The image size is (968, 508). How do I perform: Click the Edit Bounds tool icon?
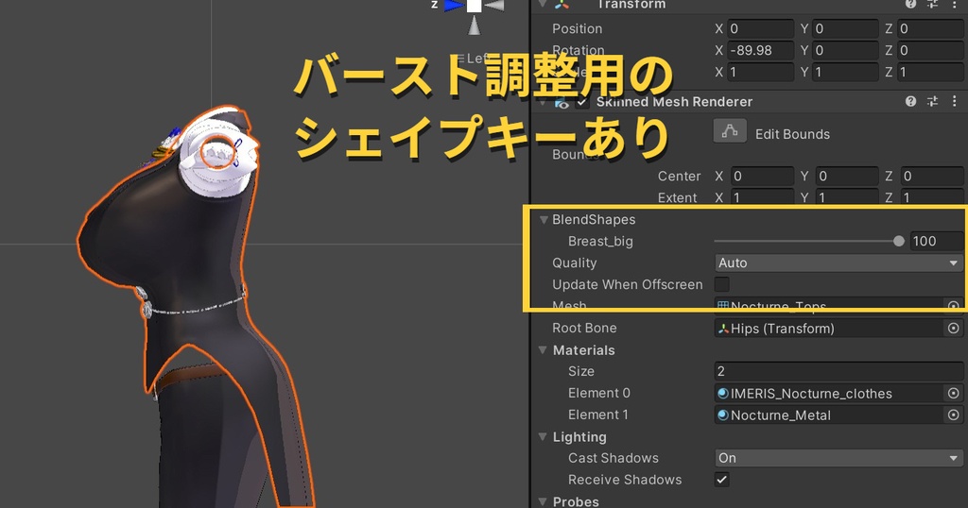coord(730,131)
